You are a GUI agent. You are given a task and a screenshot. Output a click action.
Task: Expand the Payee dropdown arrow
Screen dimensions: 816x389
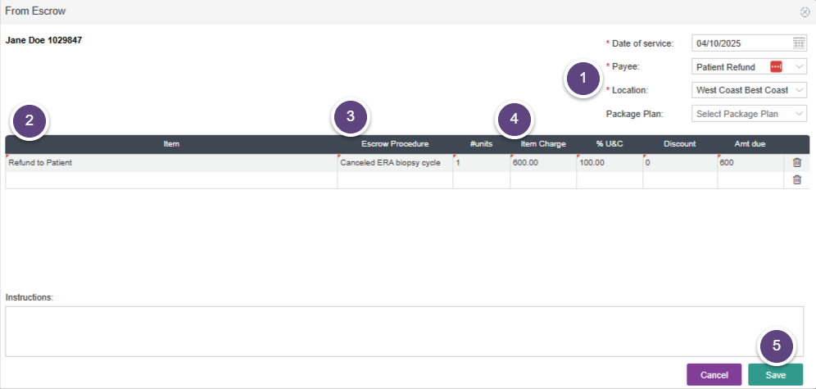coord(800,67)
